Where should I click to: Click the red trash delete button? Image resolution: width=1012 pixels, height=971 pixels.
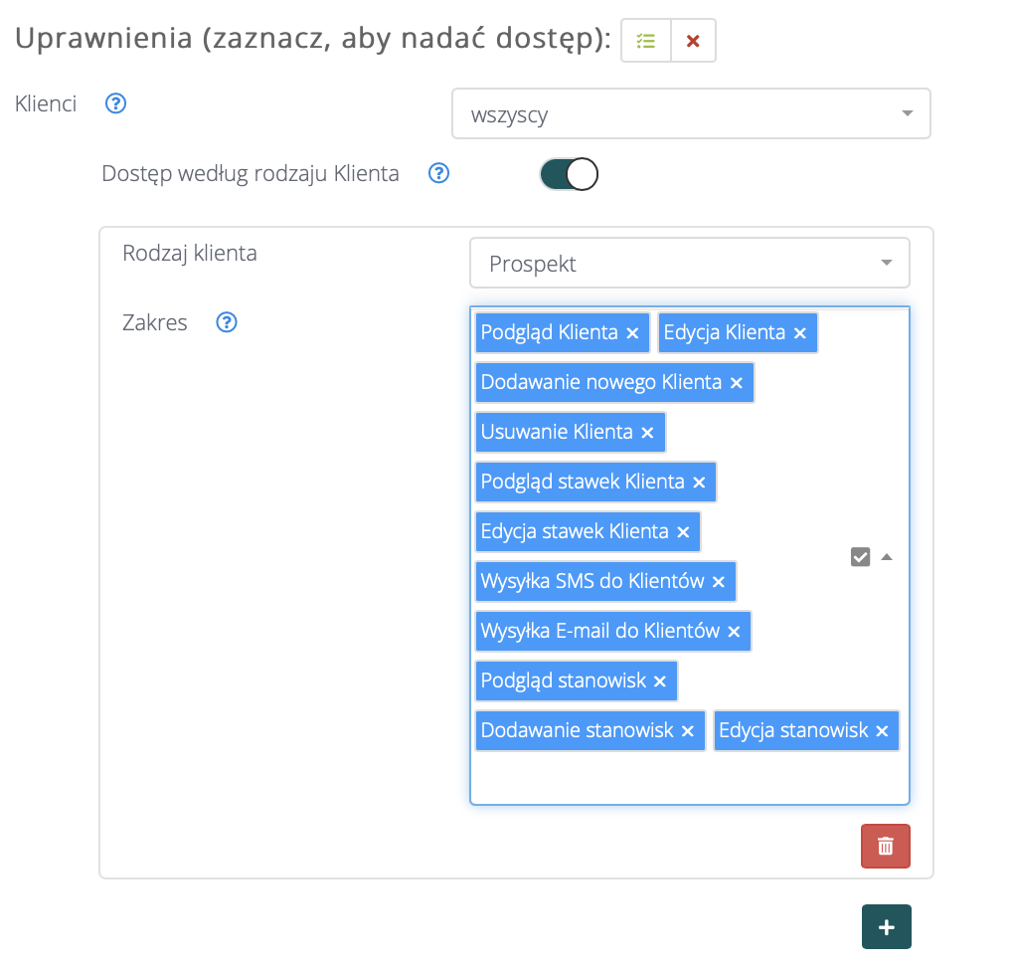point(885,847)
